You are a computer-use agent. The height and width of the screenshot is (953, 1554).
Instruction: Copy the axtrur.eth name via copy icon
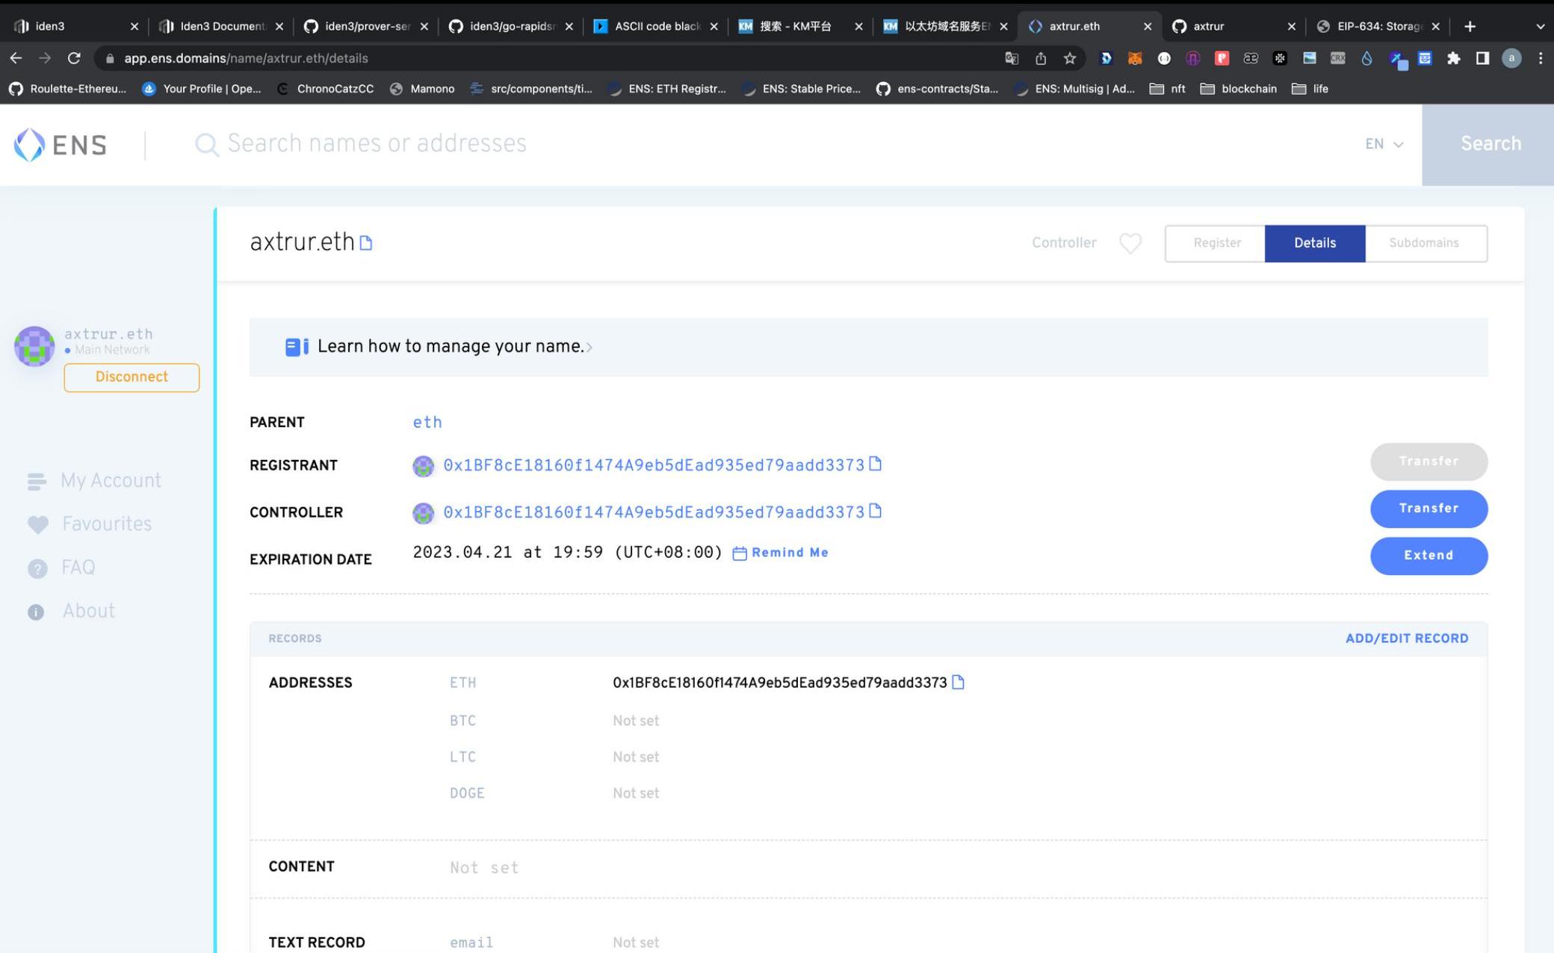pyautogui.click(x=365, y=243)
